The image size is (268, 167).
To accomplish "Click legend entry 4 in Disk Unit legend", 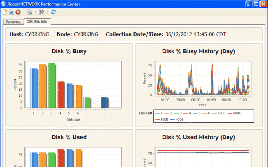I will tap(187, 113).
